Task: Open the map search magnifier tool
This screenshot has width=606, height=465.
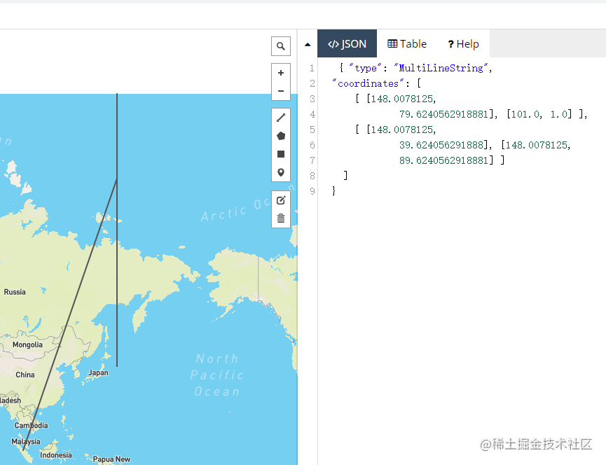Action: pyautogui.click(x=280, y=46)
